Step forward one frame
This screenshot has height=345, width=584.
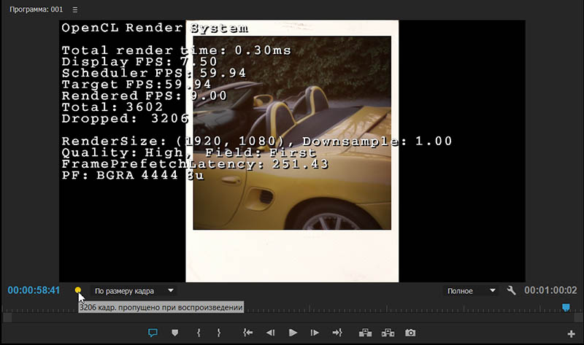coord(315,333)
